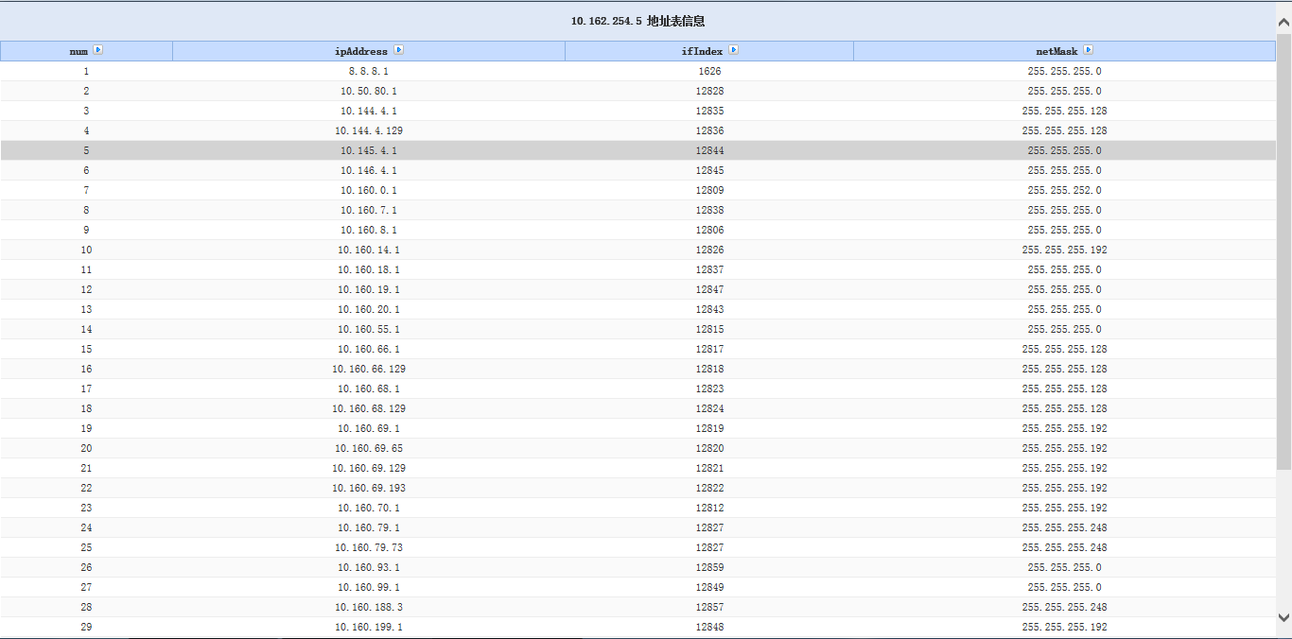Image resolution: width=1292 pixels, height=639 pixels.
Task: Select ifIndex value 12847
Action: [709, 289]
